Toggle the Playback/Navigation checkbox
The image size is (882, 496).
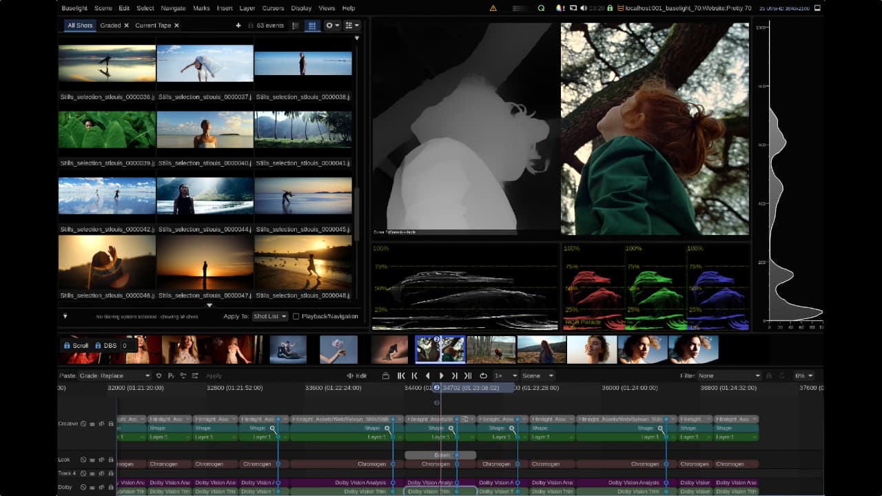(295, 316)
